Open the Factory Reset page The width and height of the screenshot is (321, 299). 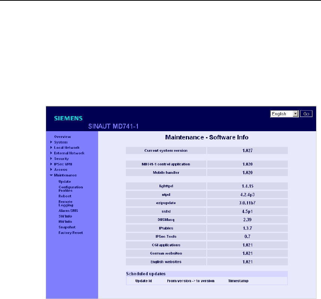71,232
